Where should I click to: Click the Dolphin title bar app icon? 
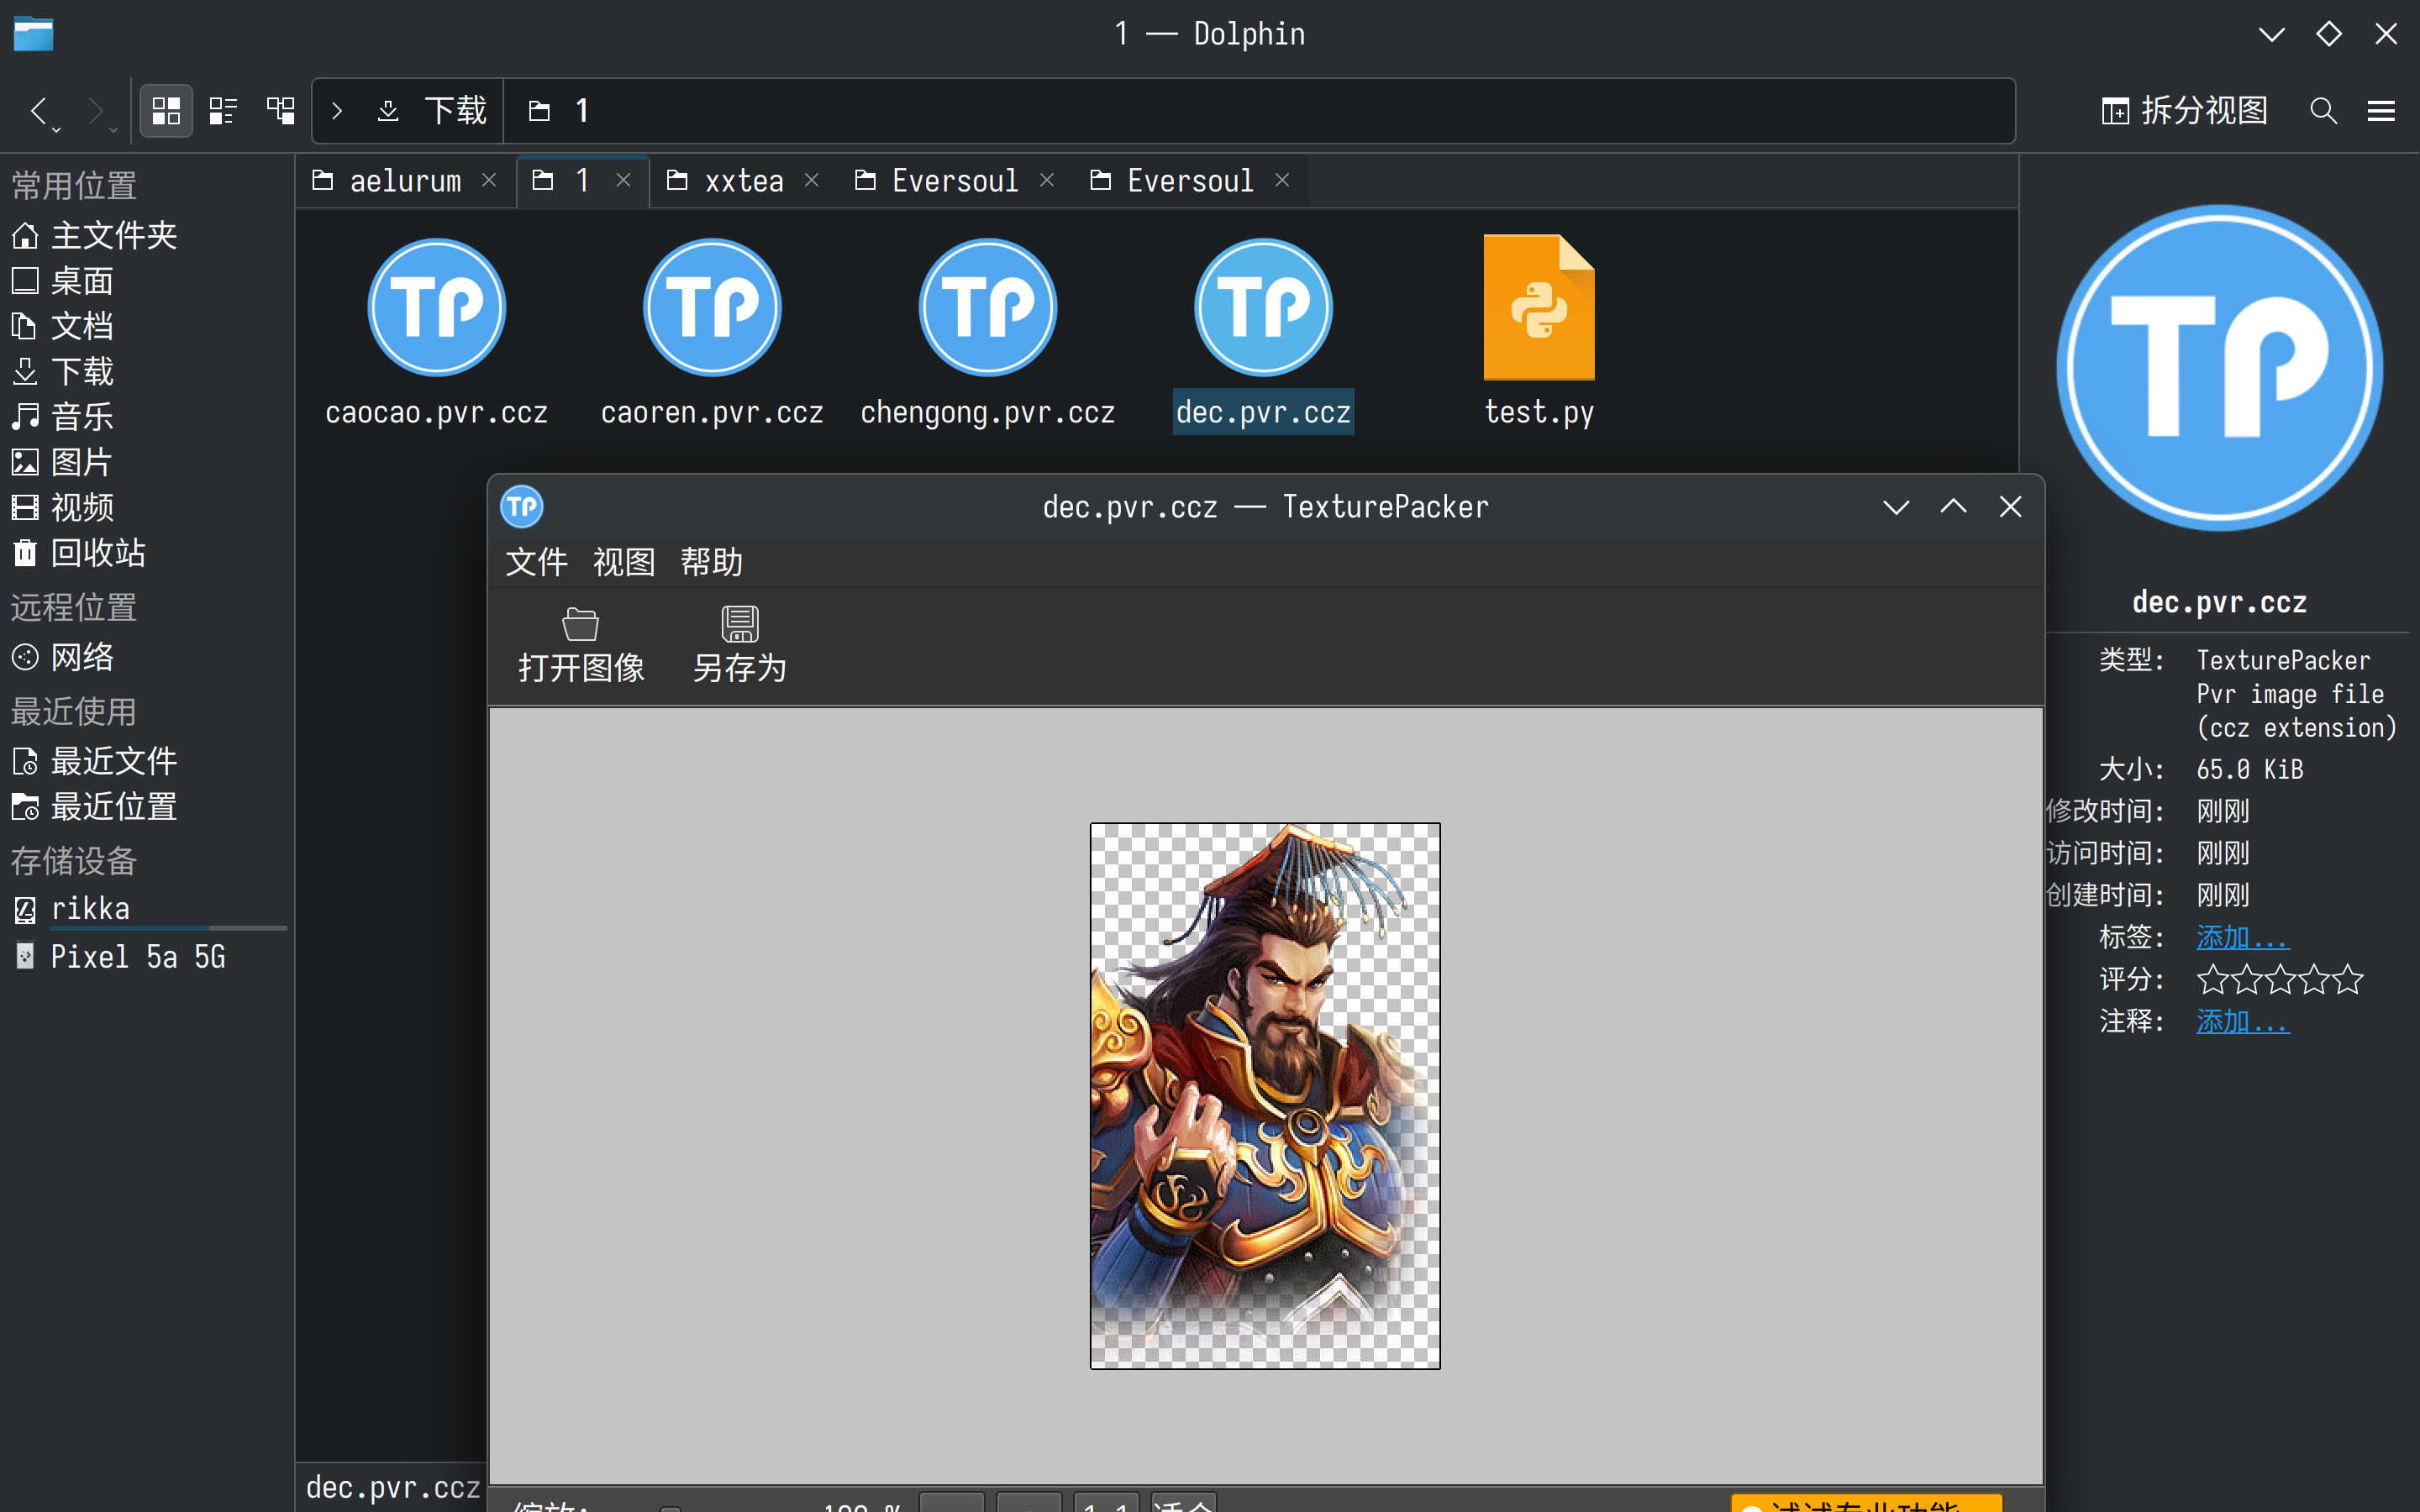point(33,34)
